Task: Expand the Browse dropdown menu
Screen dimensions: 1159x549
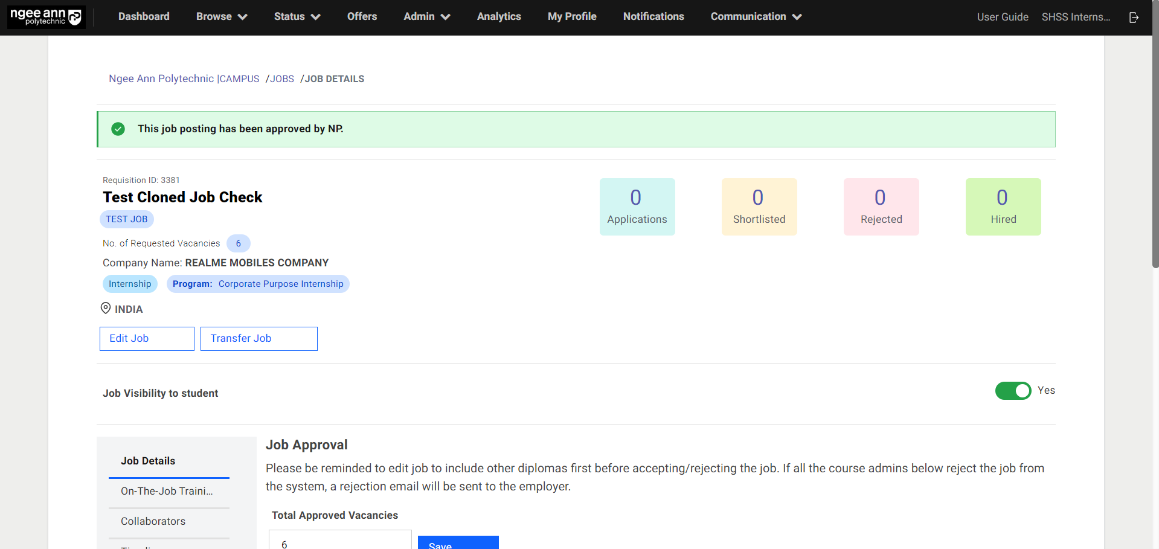Action: tap(221, 16)
